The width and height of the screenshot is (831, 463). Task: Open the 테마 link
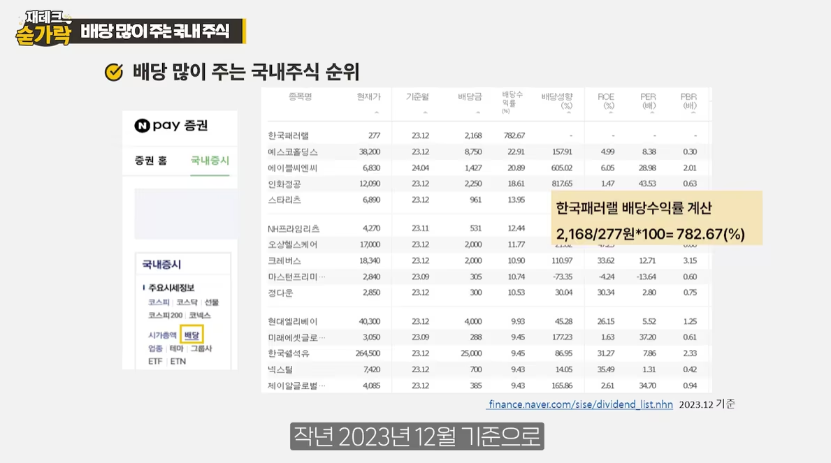(x=177, y=348)
